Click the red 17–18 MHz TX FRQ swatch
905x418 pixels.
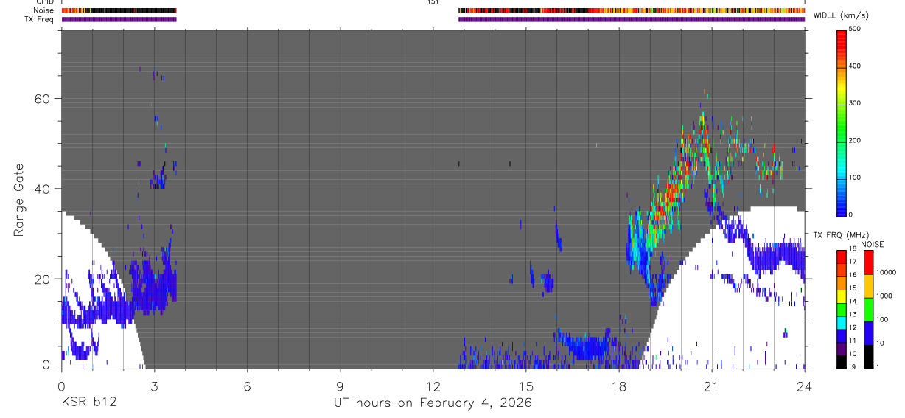click(x=841, y=256)
